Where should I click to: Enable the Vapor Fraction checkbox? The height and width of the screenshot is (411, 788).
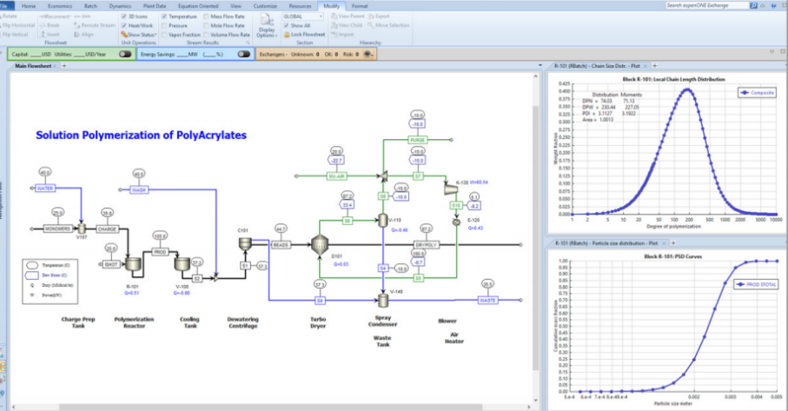(164, 35)
